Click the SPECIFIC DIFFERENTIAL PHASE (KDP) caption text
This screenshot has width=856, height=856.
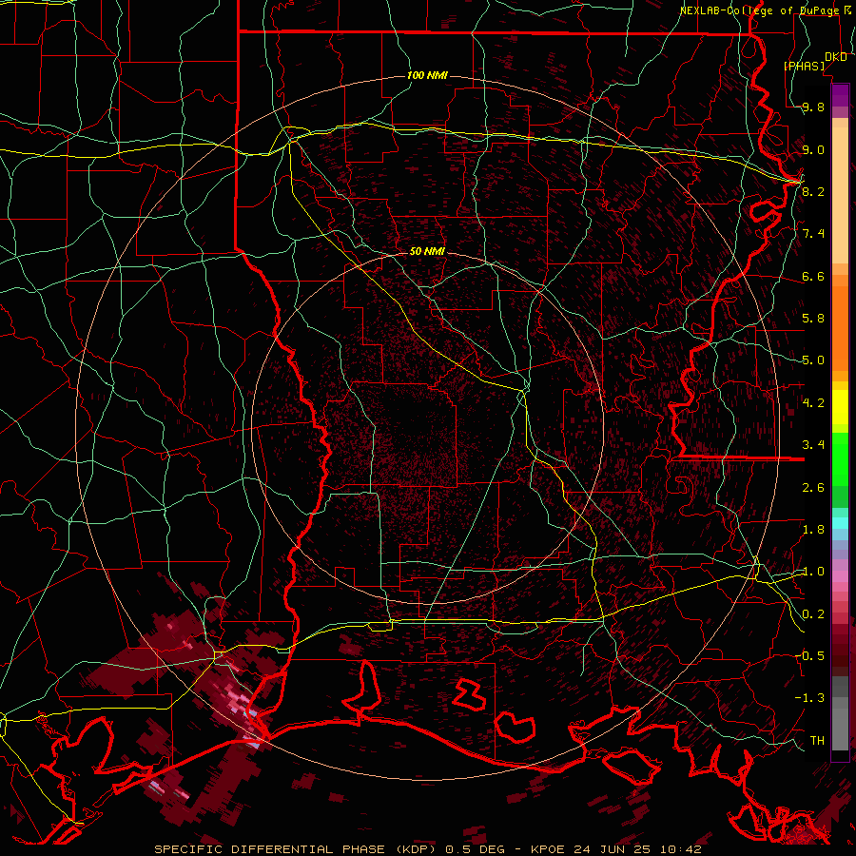(297, 849)
